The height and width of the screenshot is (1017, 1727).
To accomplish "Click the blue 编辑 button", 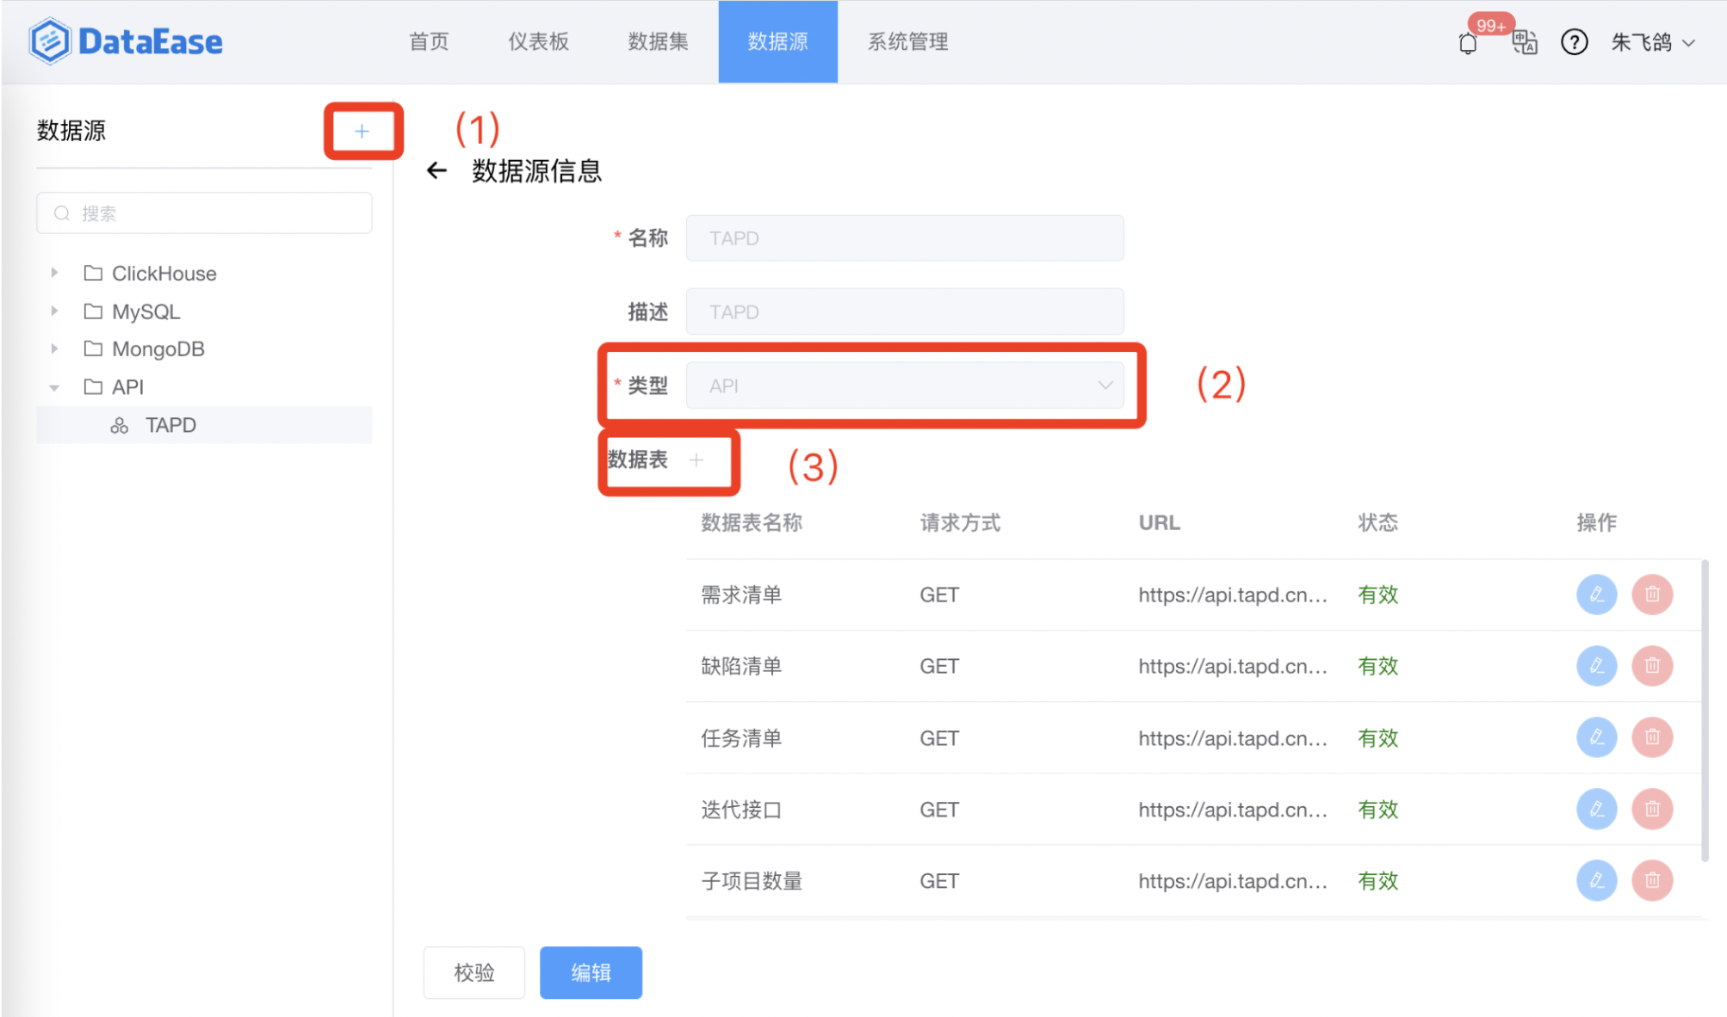I will click(x=591, y=971).
